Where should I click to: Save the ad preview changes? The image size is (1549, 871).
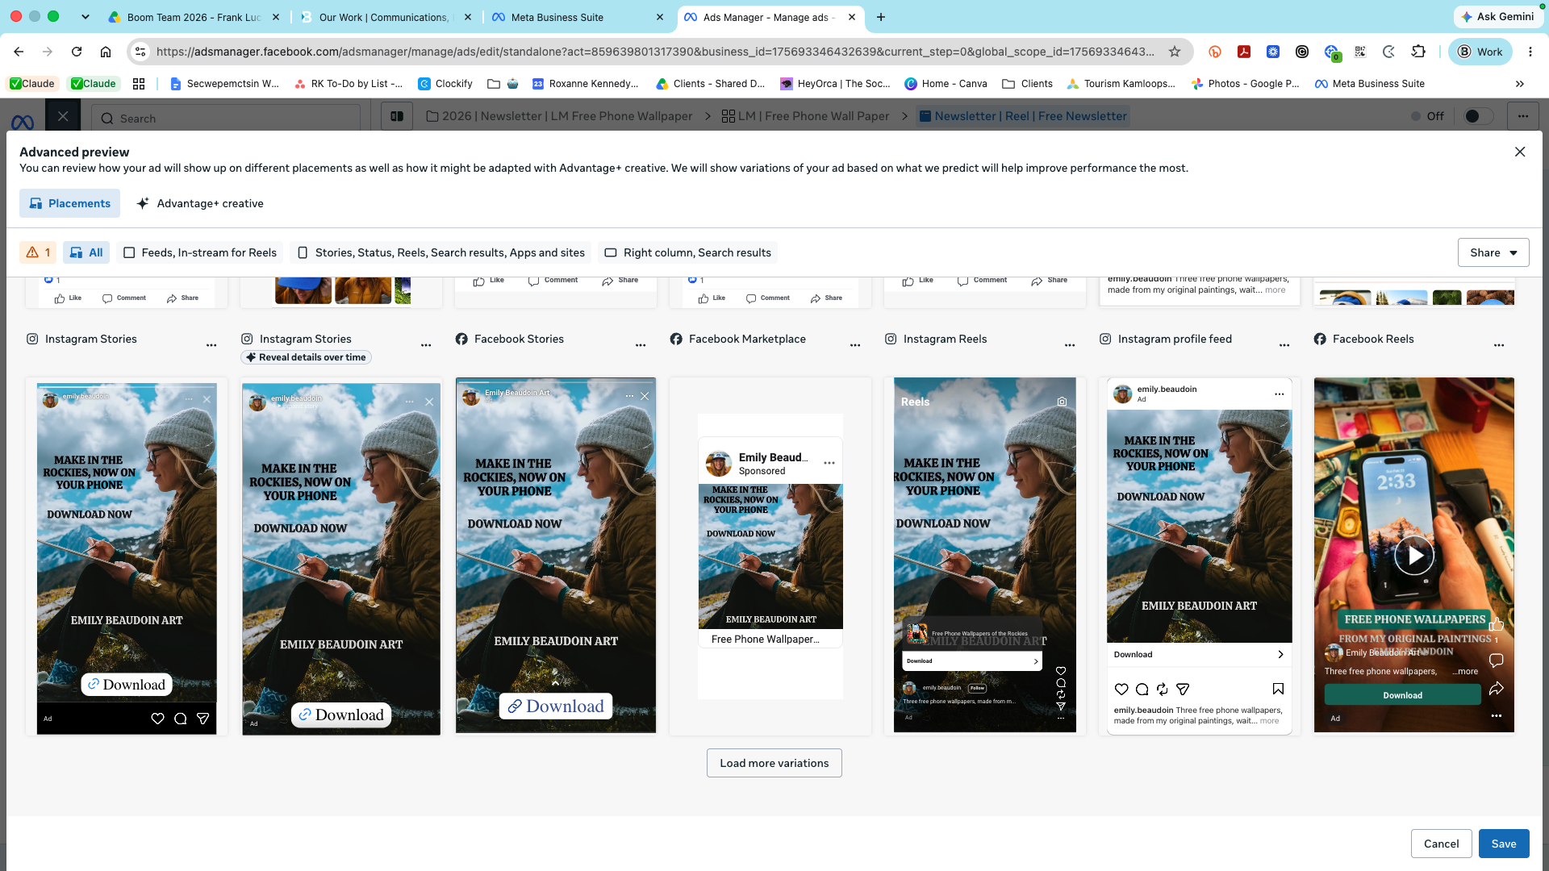click(x=1504, y=844)
